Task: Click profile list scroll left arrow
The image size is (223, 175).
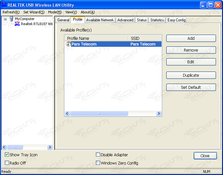Action: [67, 114]
